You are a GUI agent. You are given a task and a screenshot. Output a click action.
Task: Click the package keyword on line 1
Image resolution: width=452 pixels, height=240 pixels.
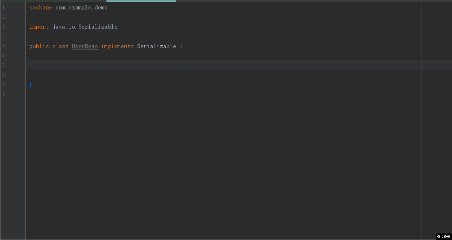[x=40, y=7]
